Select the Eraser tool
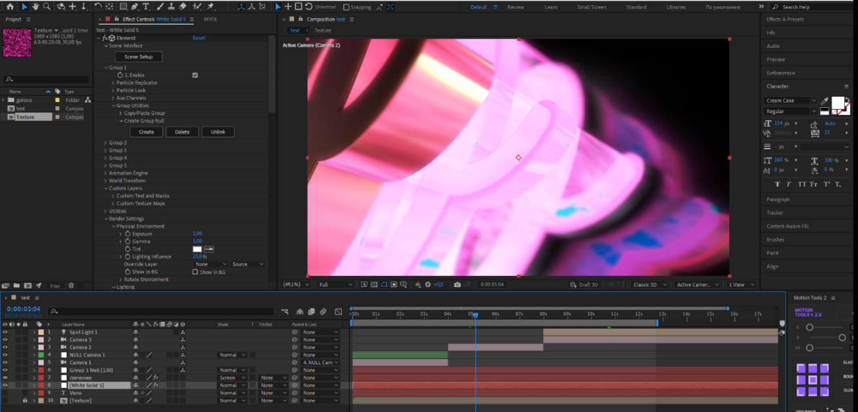 183,7
